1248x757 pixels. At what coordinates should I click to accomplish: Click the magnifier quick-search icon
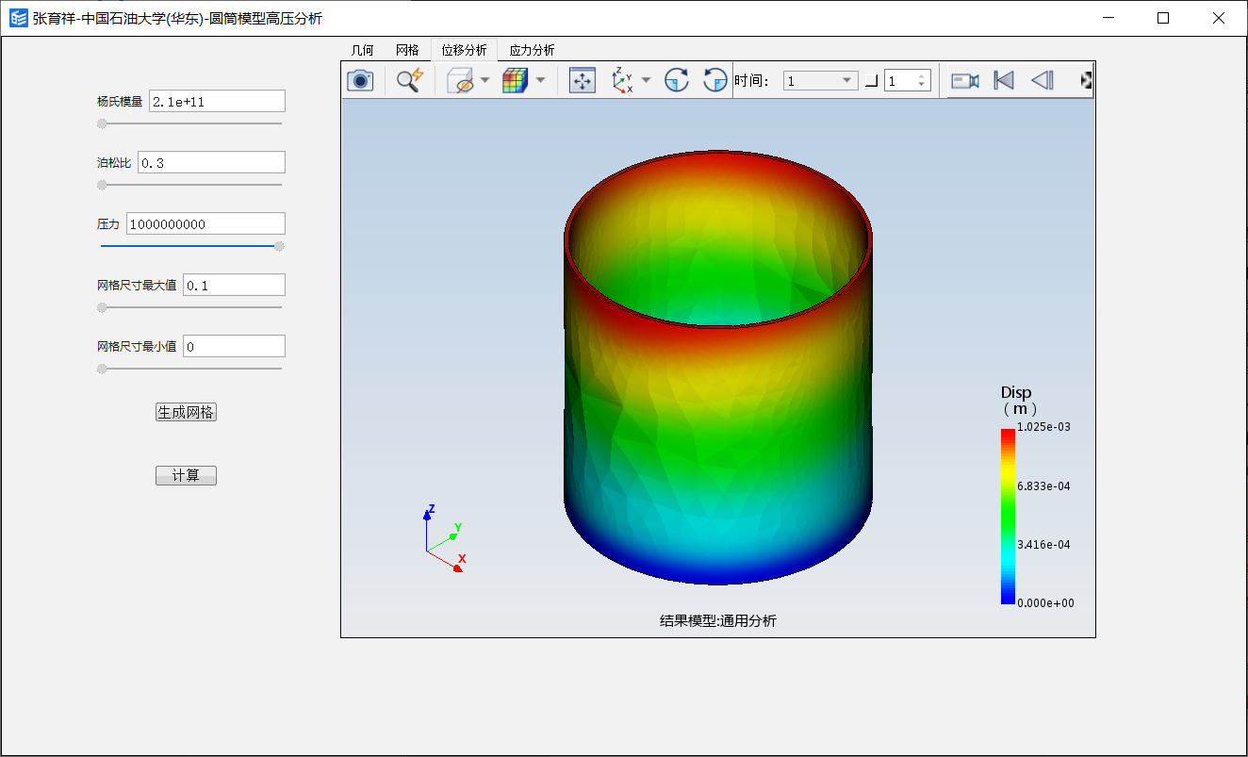pos(409,81)
